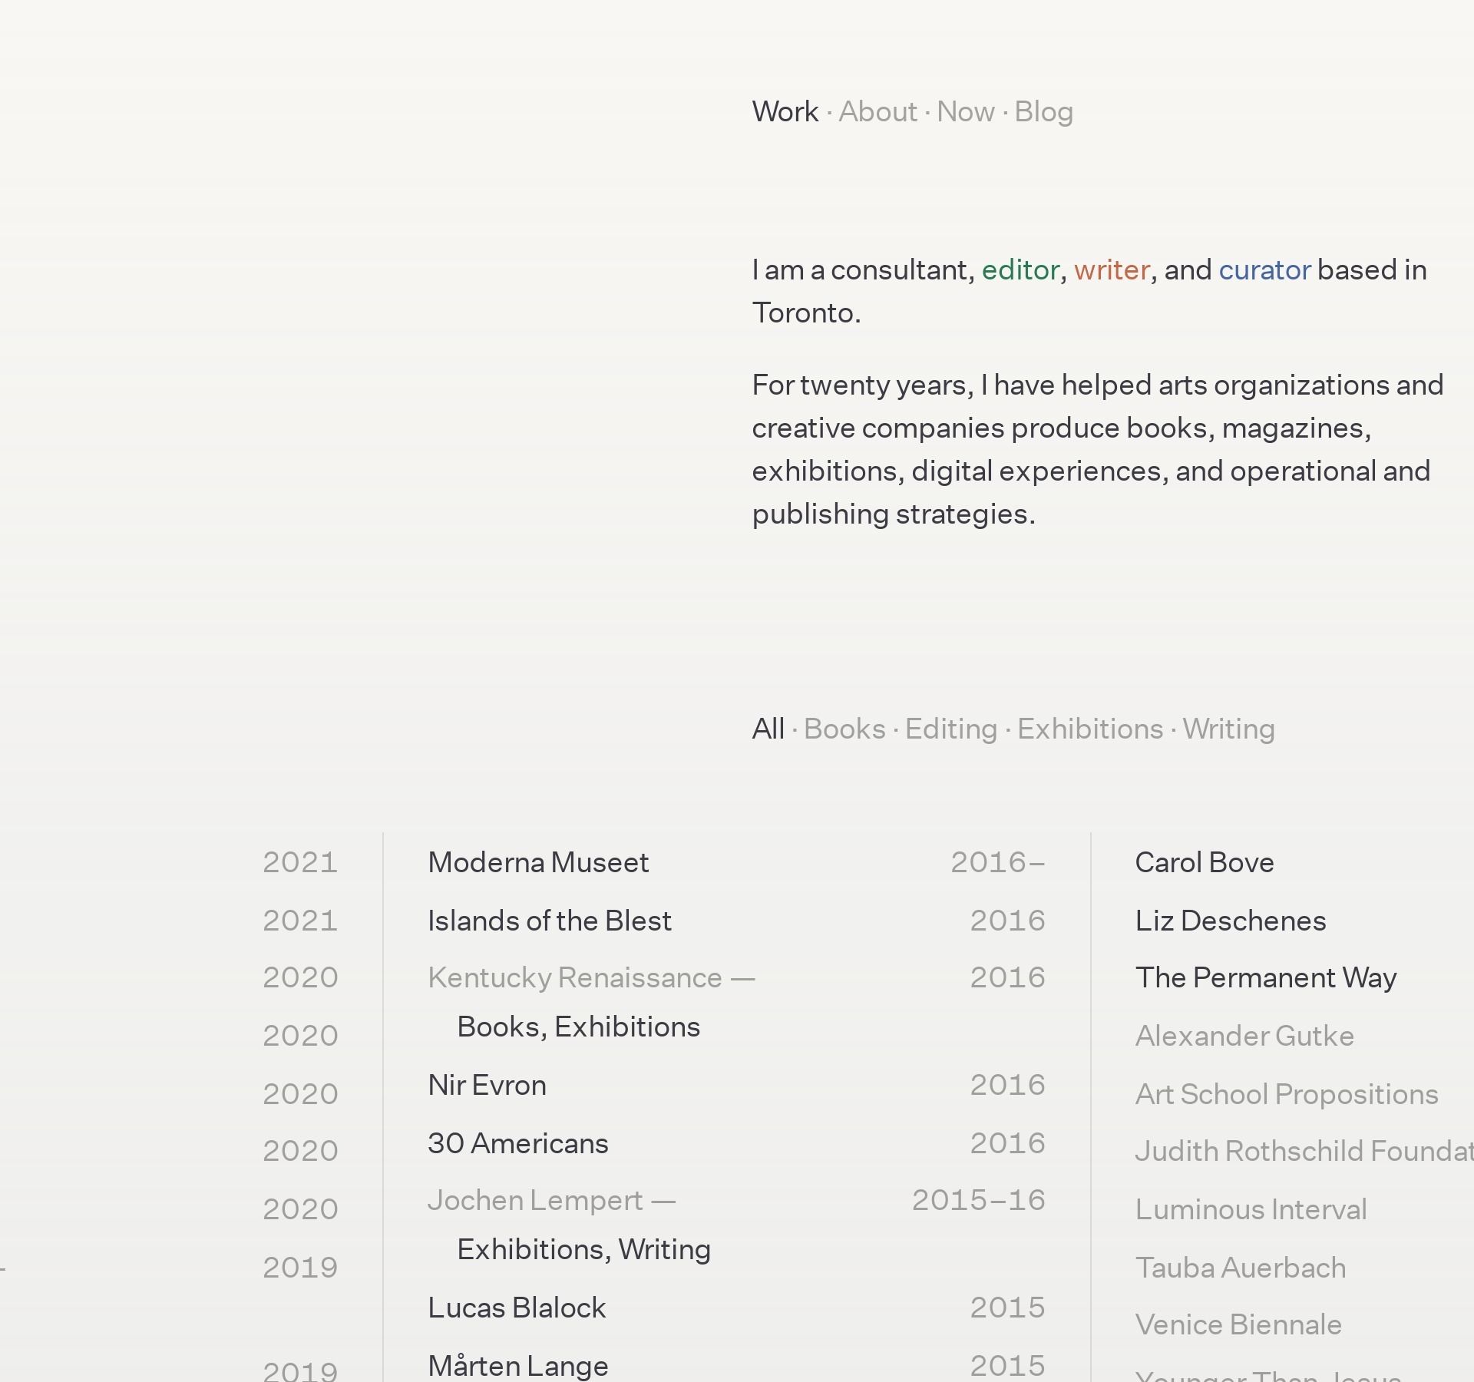Show only Exhibitions projects
Image resolution: width=1474 pixels, height=1382 pixels.
pyautogui.click(x=1090, y=729)
